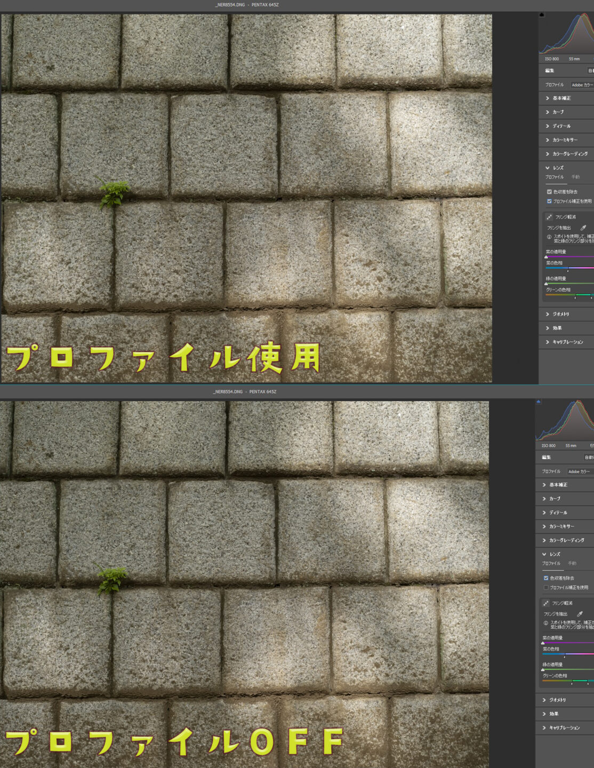Screen dimensions: 594x768
Task: Select the プロファイル tab in the lower lens panel
Action: 551,563
